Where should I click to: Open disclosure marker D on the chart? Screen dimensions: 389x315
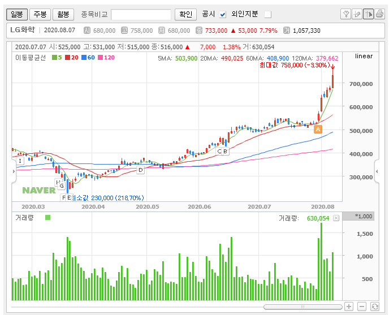(141, 170)
